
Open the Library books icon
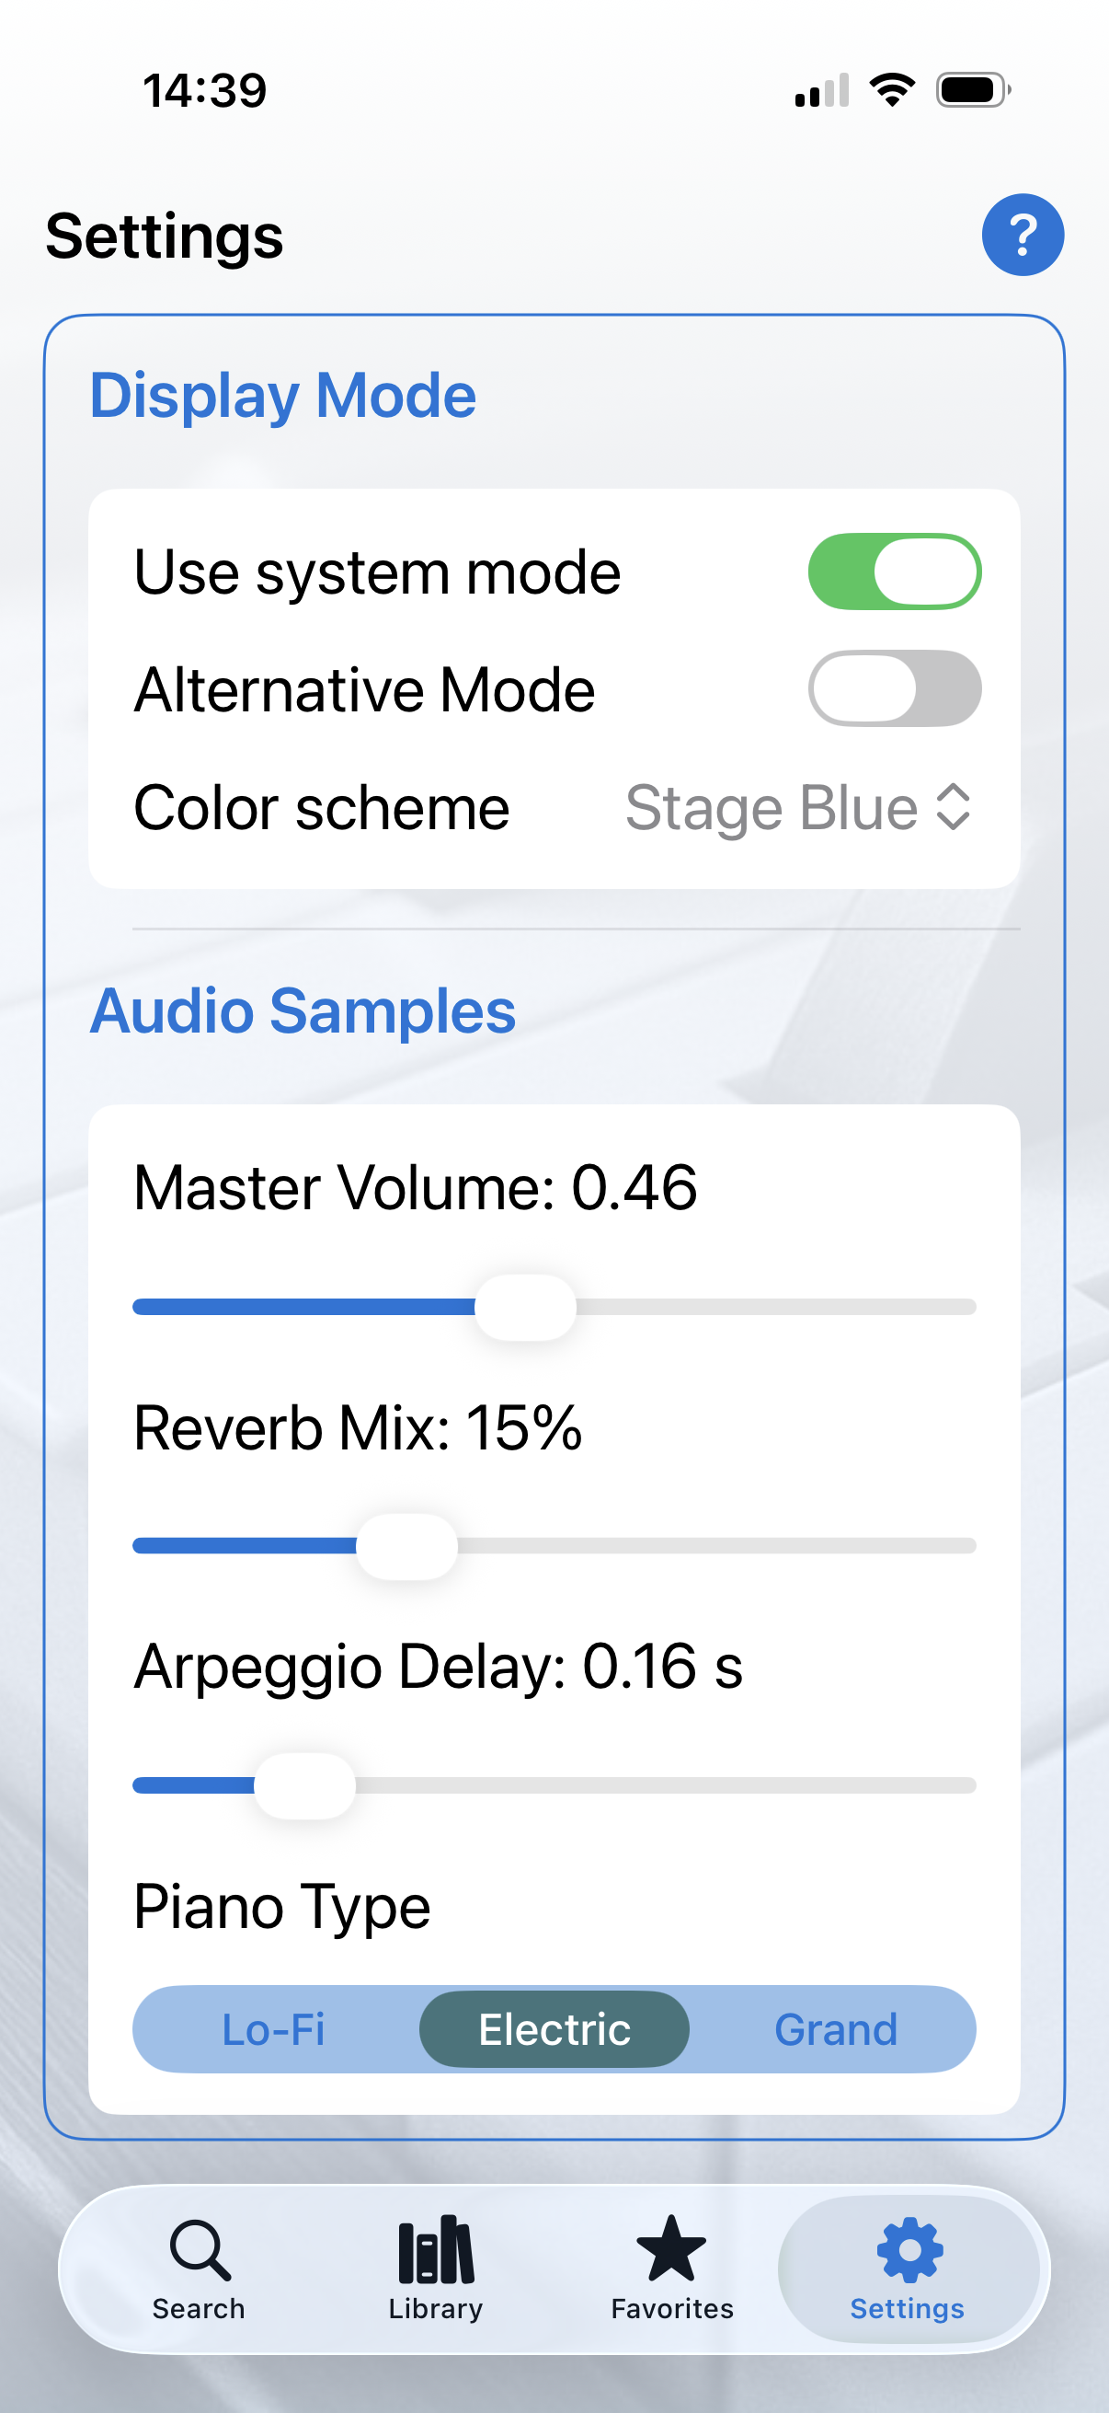click(x=436, y=2249)
